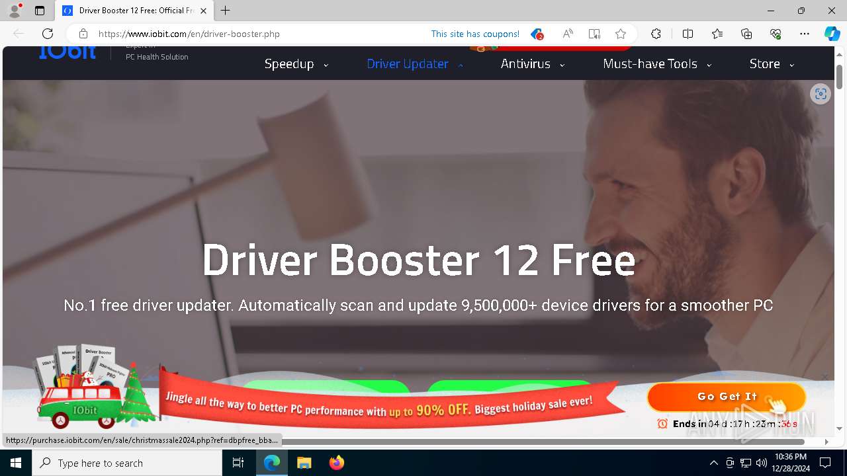Open Settings and more ellipsis menu
The width and height of the screenshot is (847, 476).
[x=805, y=34]
